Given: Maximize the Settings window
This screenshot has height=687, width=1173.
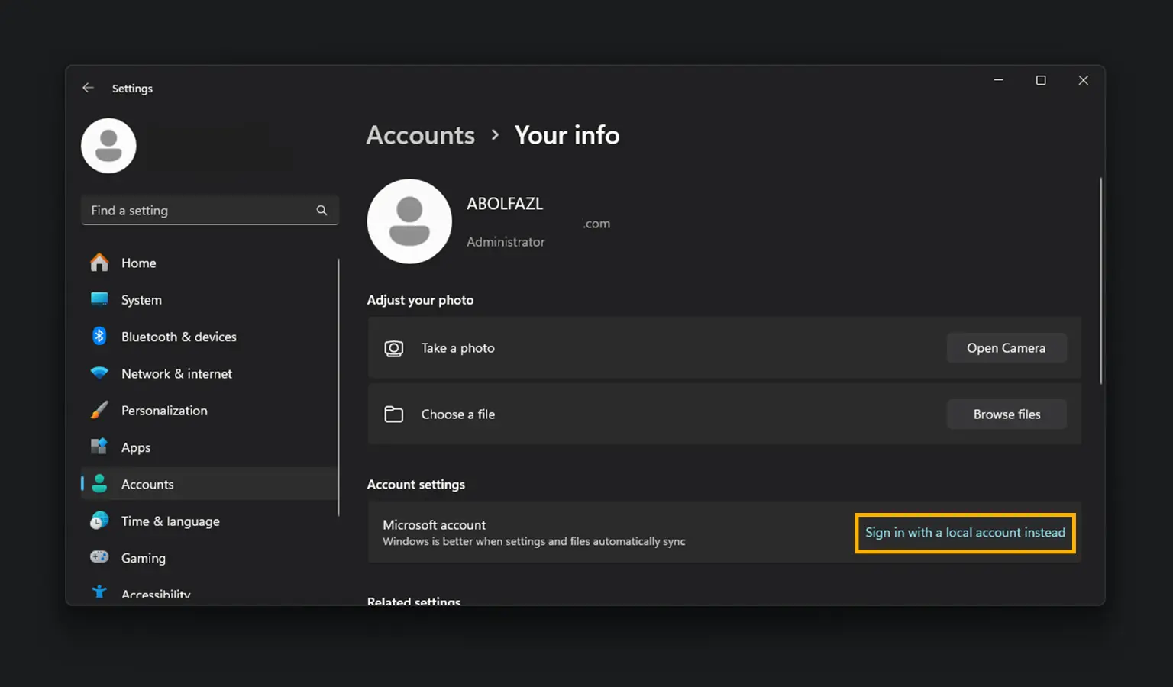Looking at the screenshot, I should pyautogui.click(x=1040, y=80).
